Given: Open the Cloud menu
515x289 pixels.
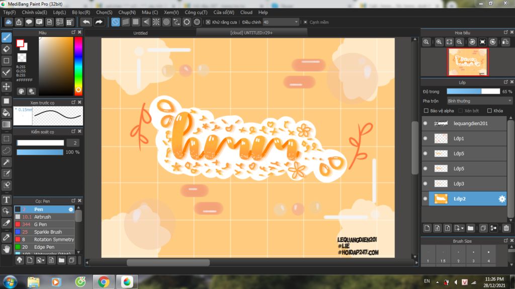Looking at the screenshot, I should click(246, 12).
